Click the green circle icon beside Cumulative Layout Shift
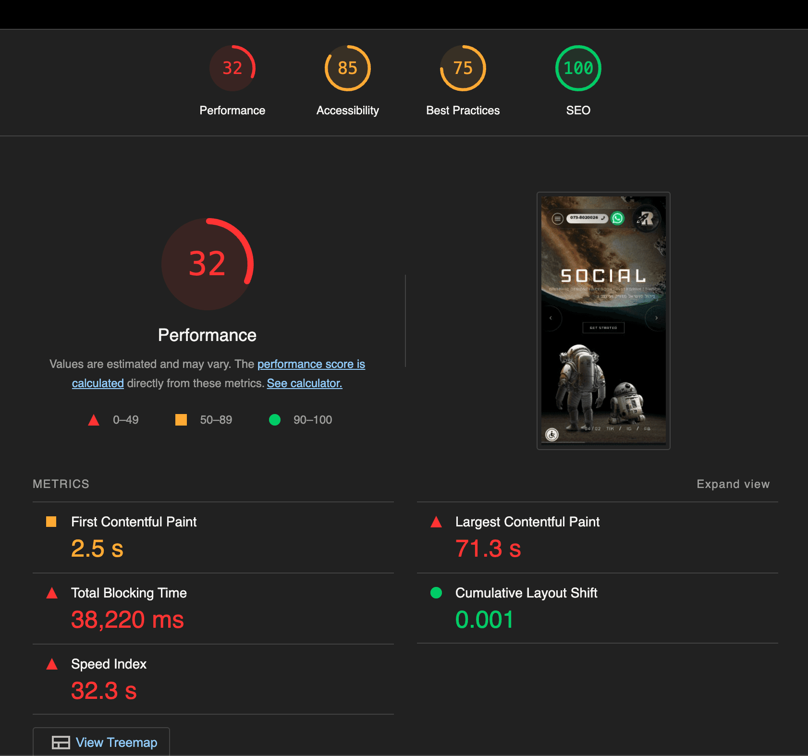 pyautogui.click(x=436, y=593)
